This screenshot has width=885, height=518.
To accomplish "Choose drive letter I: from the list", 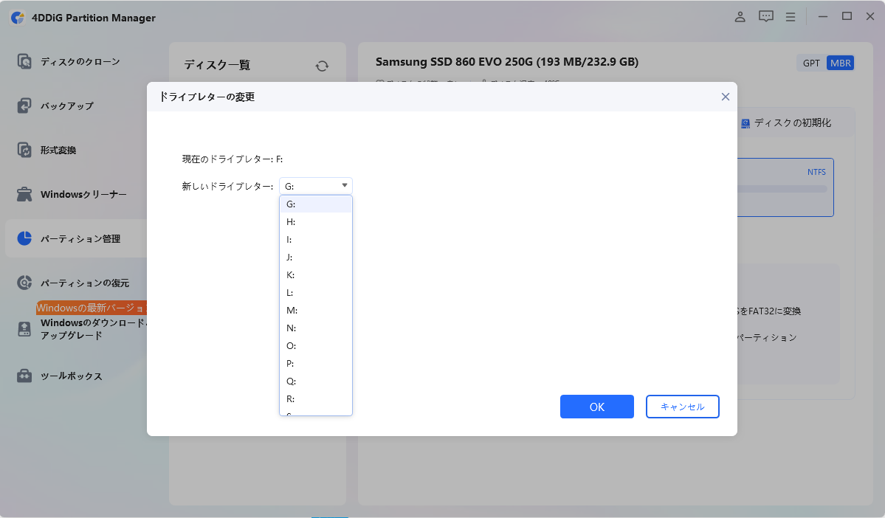I will click(x=315, y=239).
